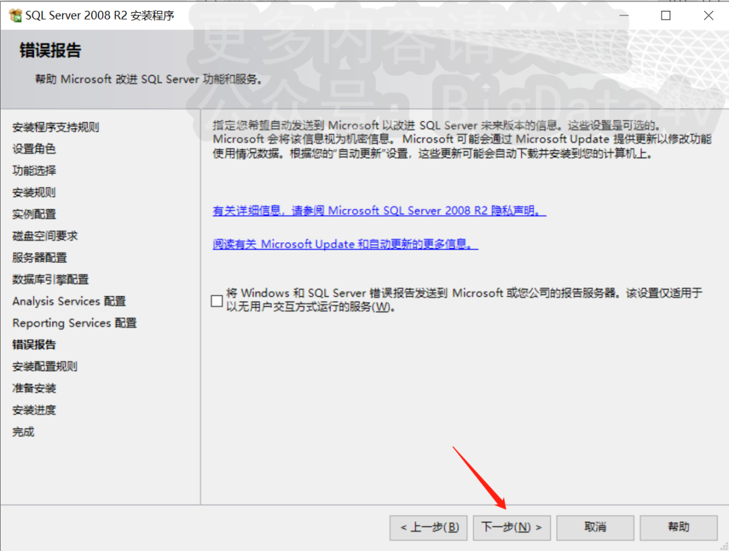The image size is (729, 551).
Task: Click the SQL Server setup title bar icon
Action: [16, 16]
